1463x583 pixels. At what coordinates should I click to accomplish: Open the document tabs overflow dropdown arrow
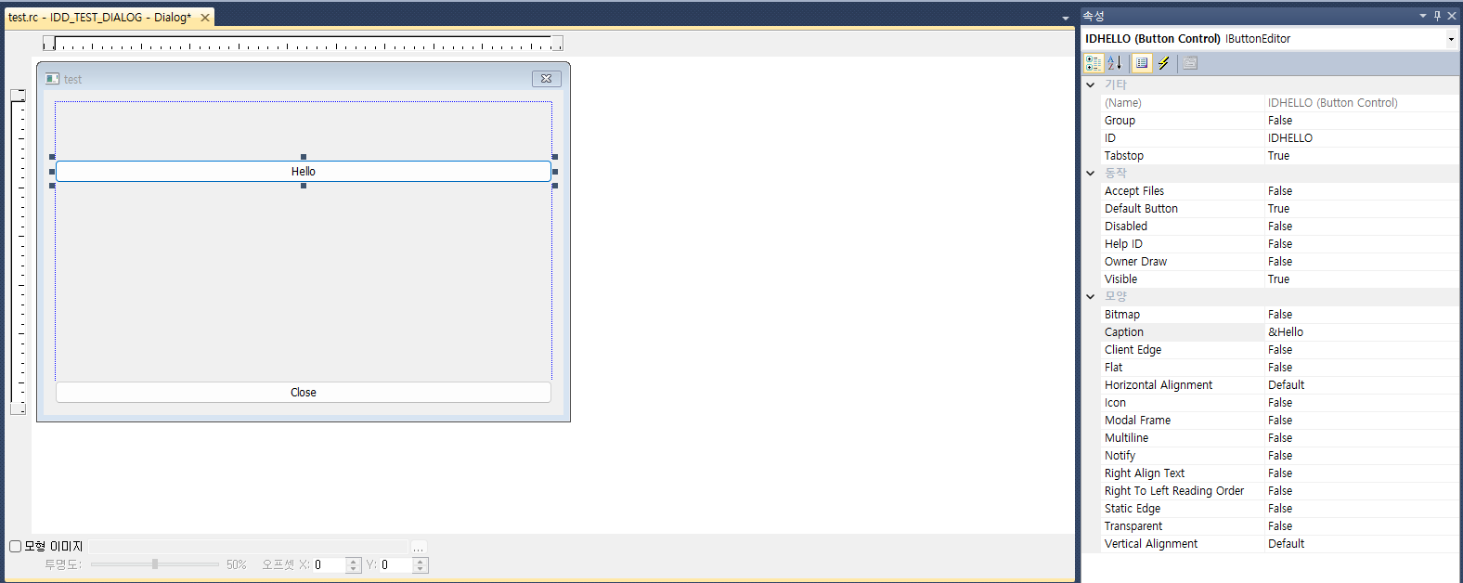pyautogui.click(x=1066, y=18)
